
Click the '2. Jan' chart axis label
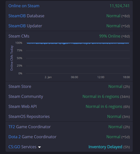[x=48, y=77]
